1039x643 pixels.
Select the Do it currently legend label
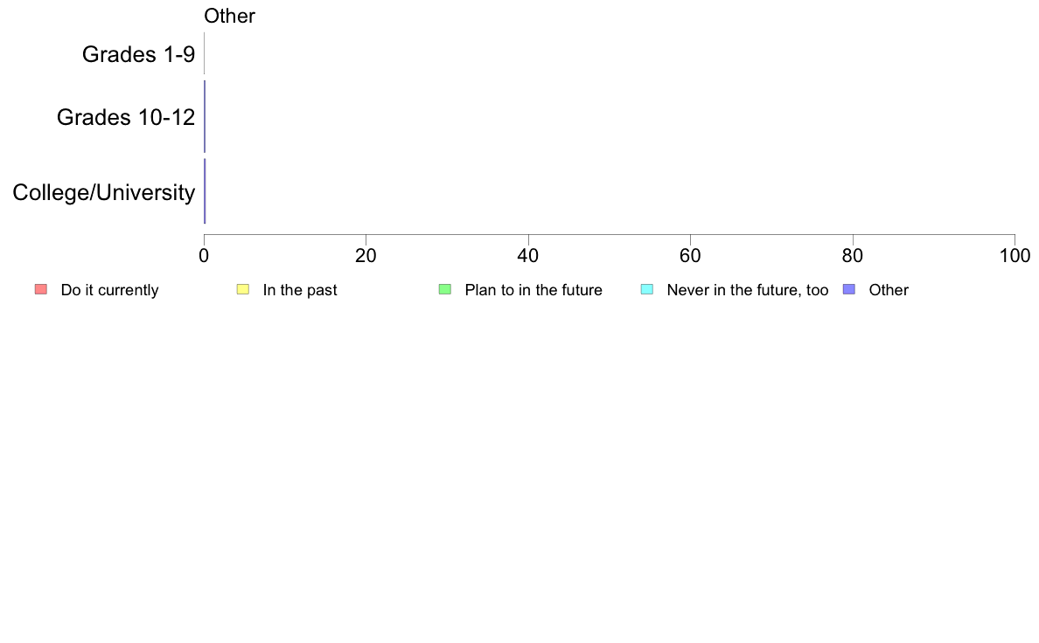coord(109,290)
